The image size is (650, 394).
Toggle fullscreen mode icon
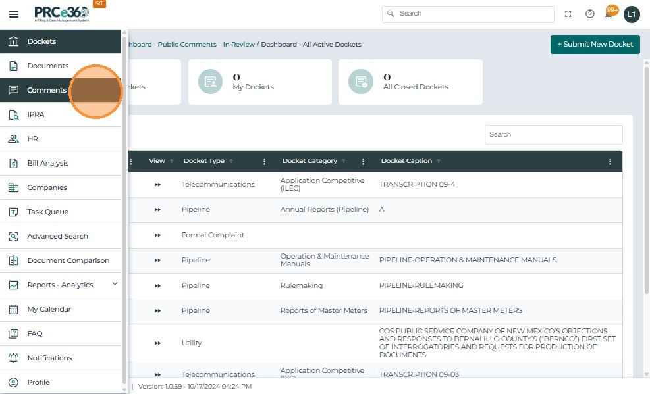[x=568, y=14]
